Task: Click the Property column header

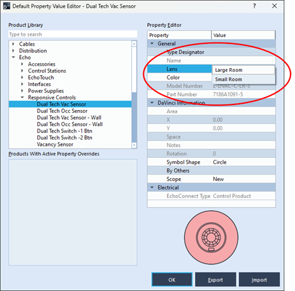Action: [179, 35]
